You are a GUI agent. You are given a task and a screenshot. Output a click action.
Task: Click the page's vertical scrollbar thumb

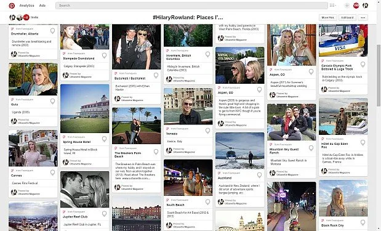[379, 75]
